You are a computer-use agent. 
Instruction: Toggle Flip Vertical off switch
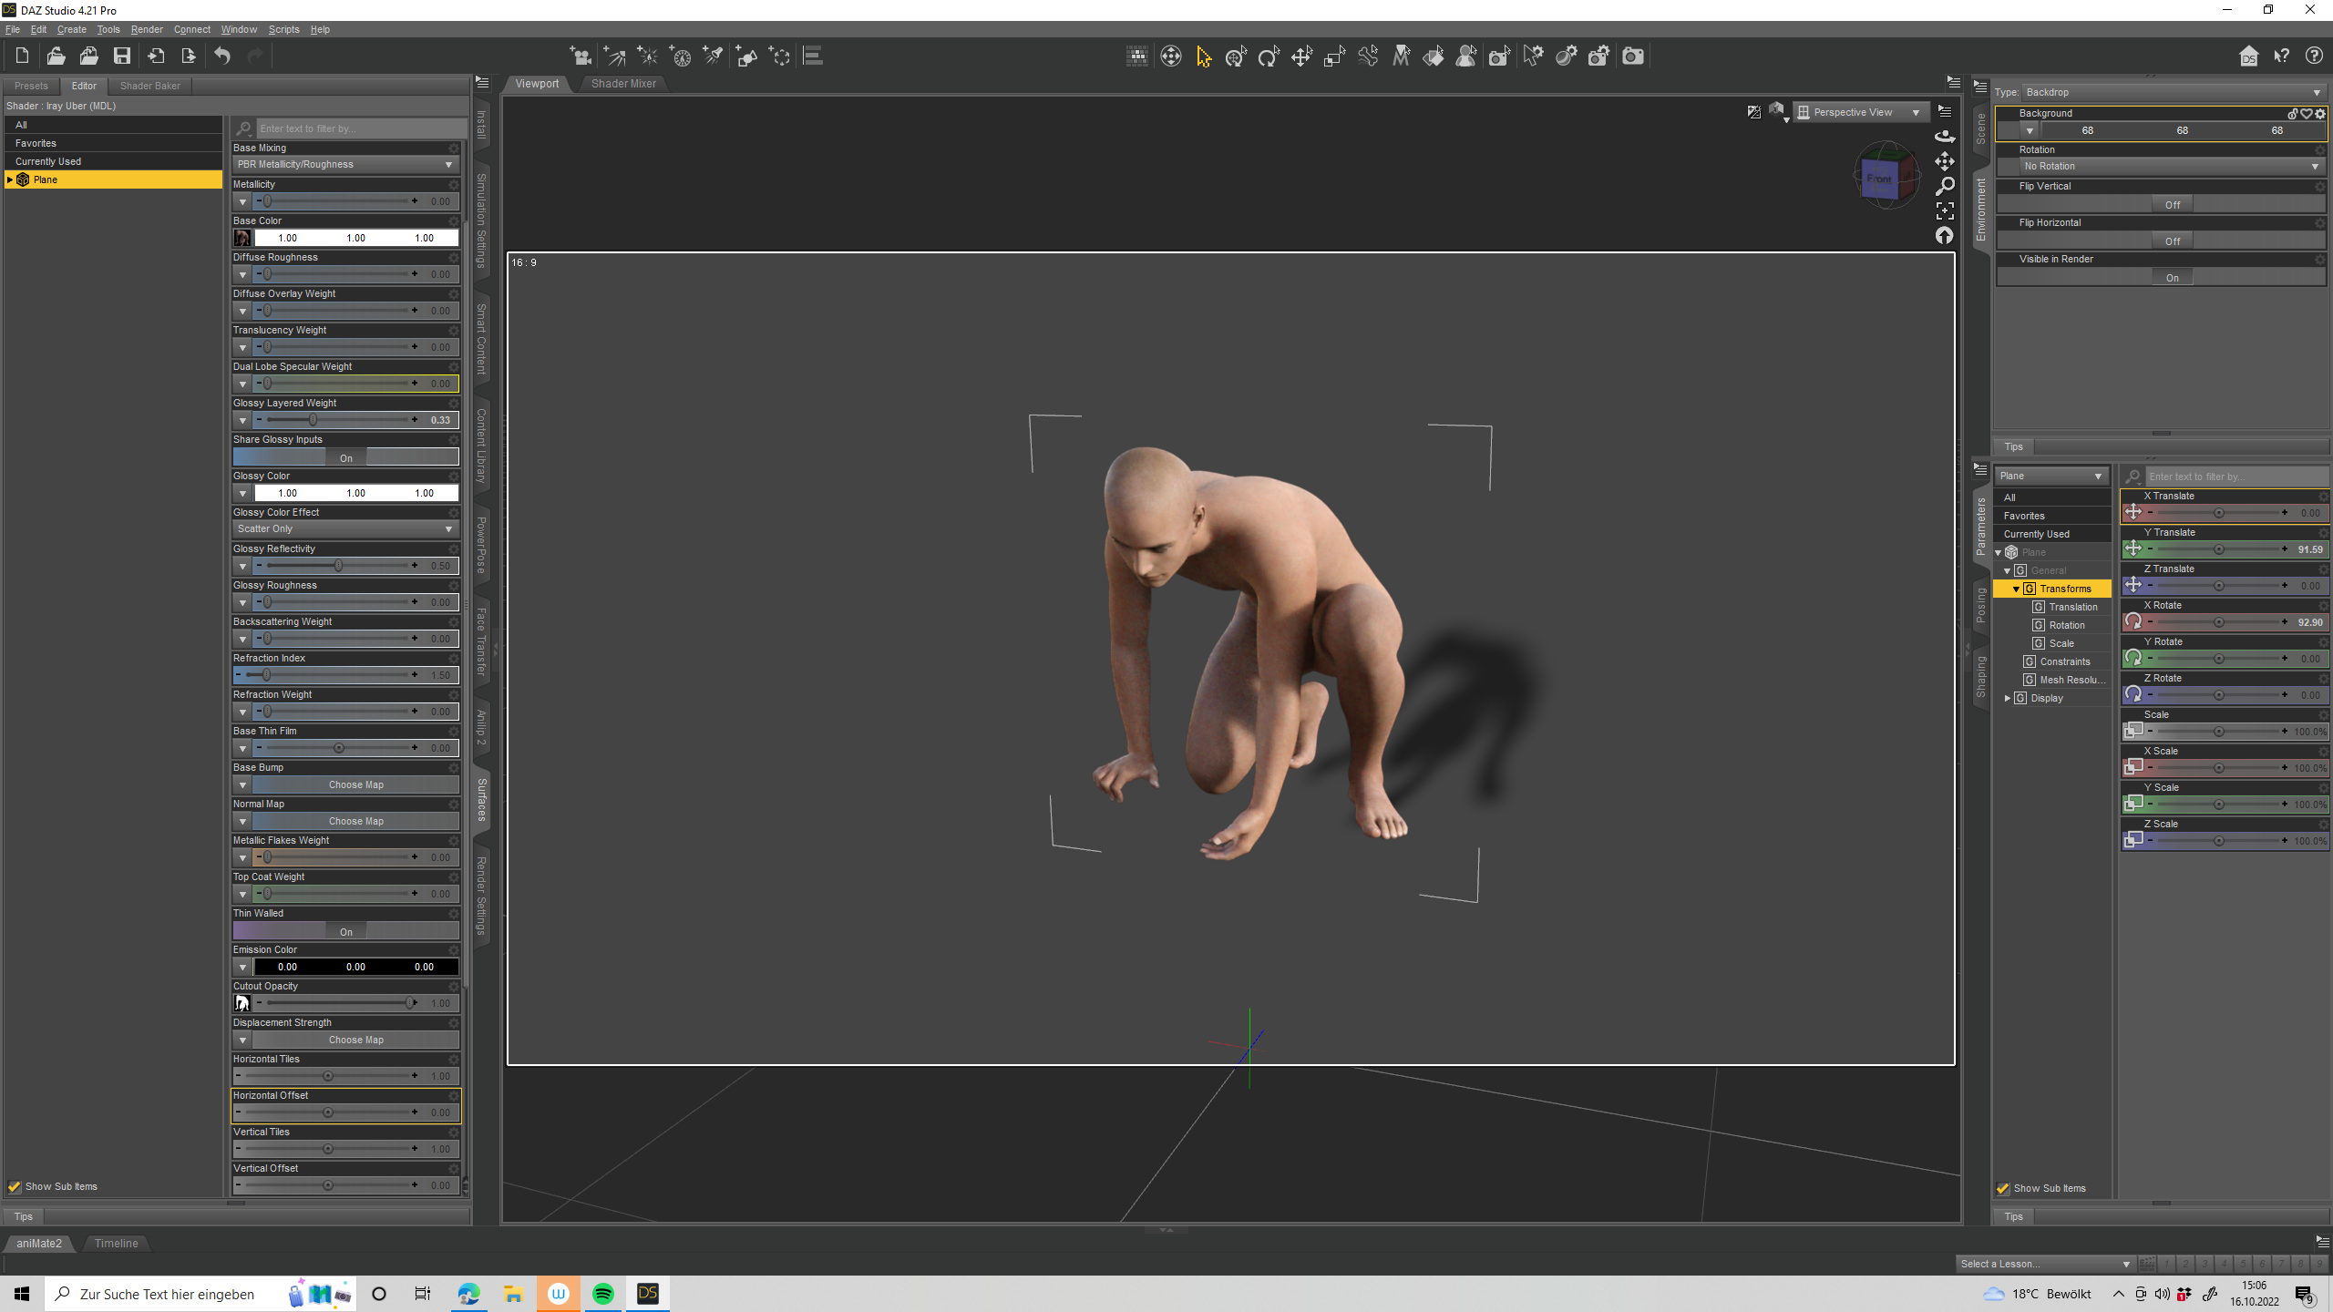coord(2172,204)
